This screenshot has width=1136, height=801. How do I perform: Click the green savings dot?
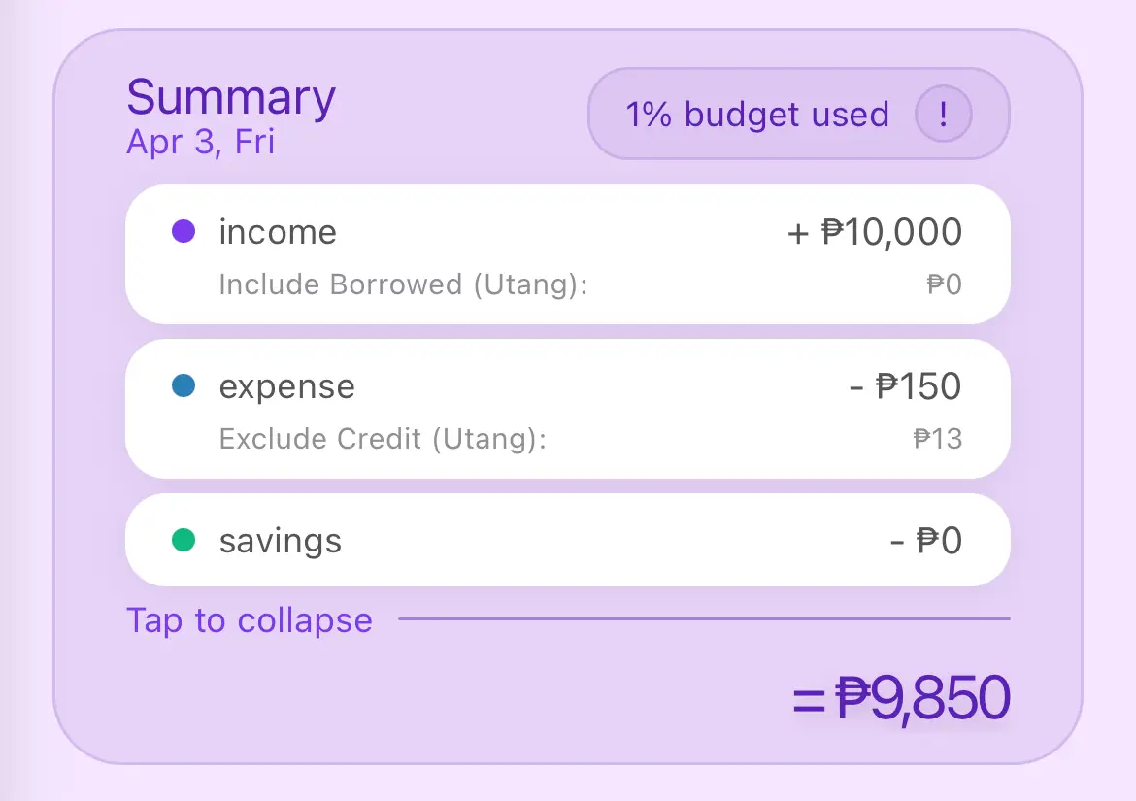[184, 540]
